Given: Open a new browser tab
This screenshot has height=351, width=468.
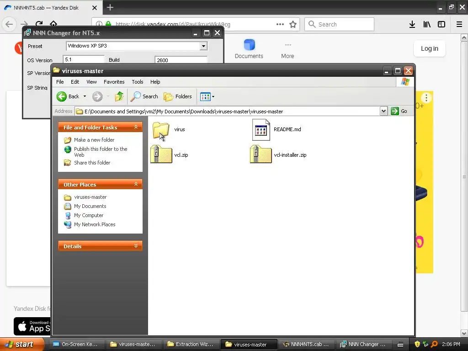Looking at the screenshot, I should pyautogui.click(x=110, y=7).
